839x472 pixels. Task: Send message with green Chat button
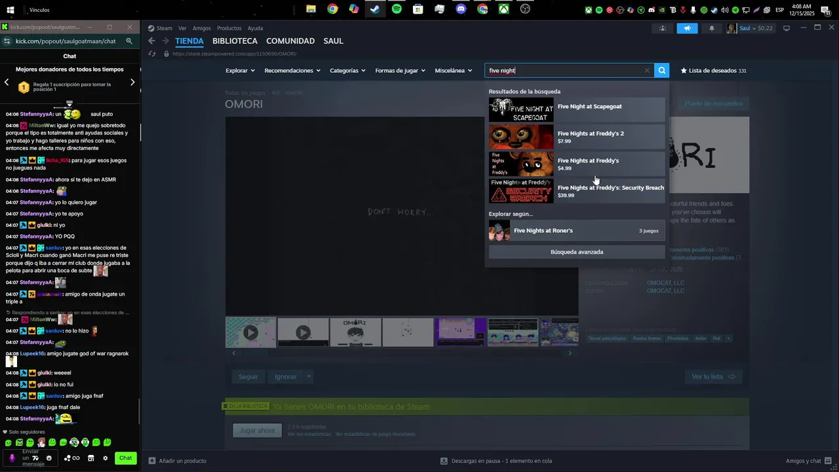(x=126, y=458)
